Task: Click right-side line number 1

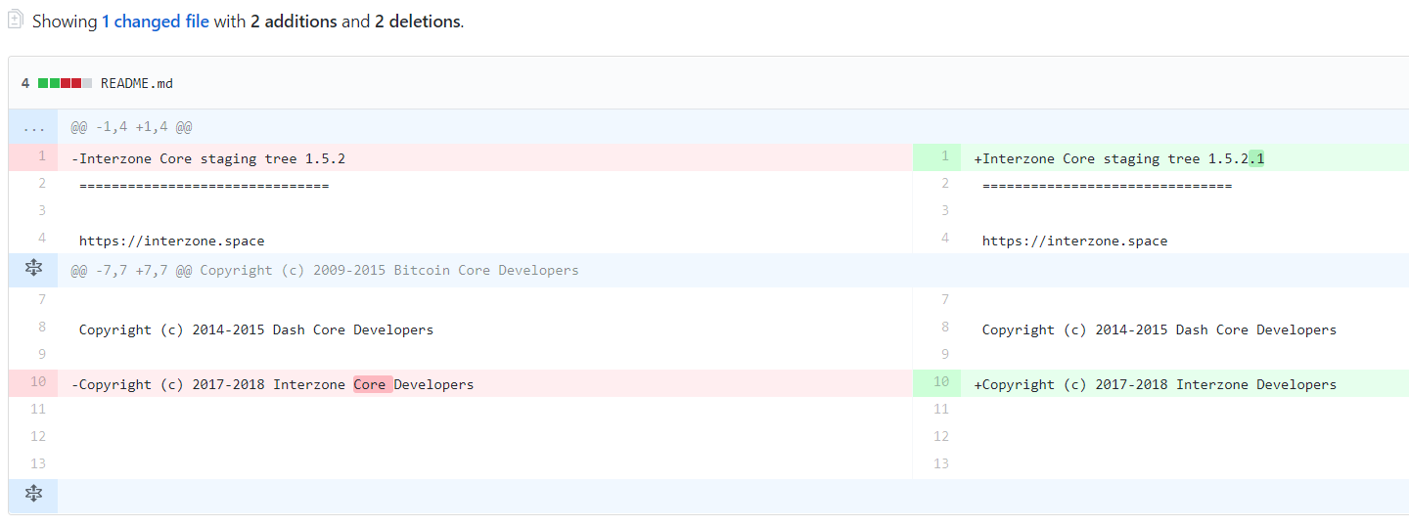Action: pos(936,157)
